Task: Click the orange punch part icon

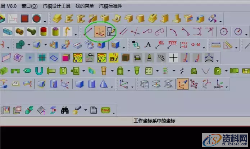Action: click(x=104, y=71)
